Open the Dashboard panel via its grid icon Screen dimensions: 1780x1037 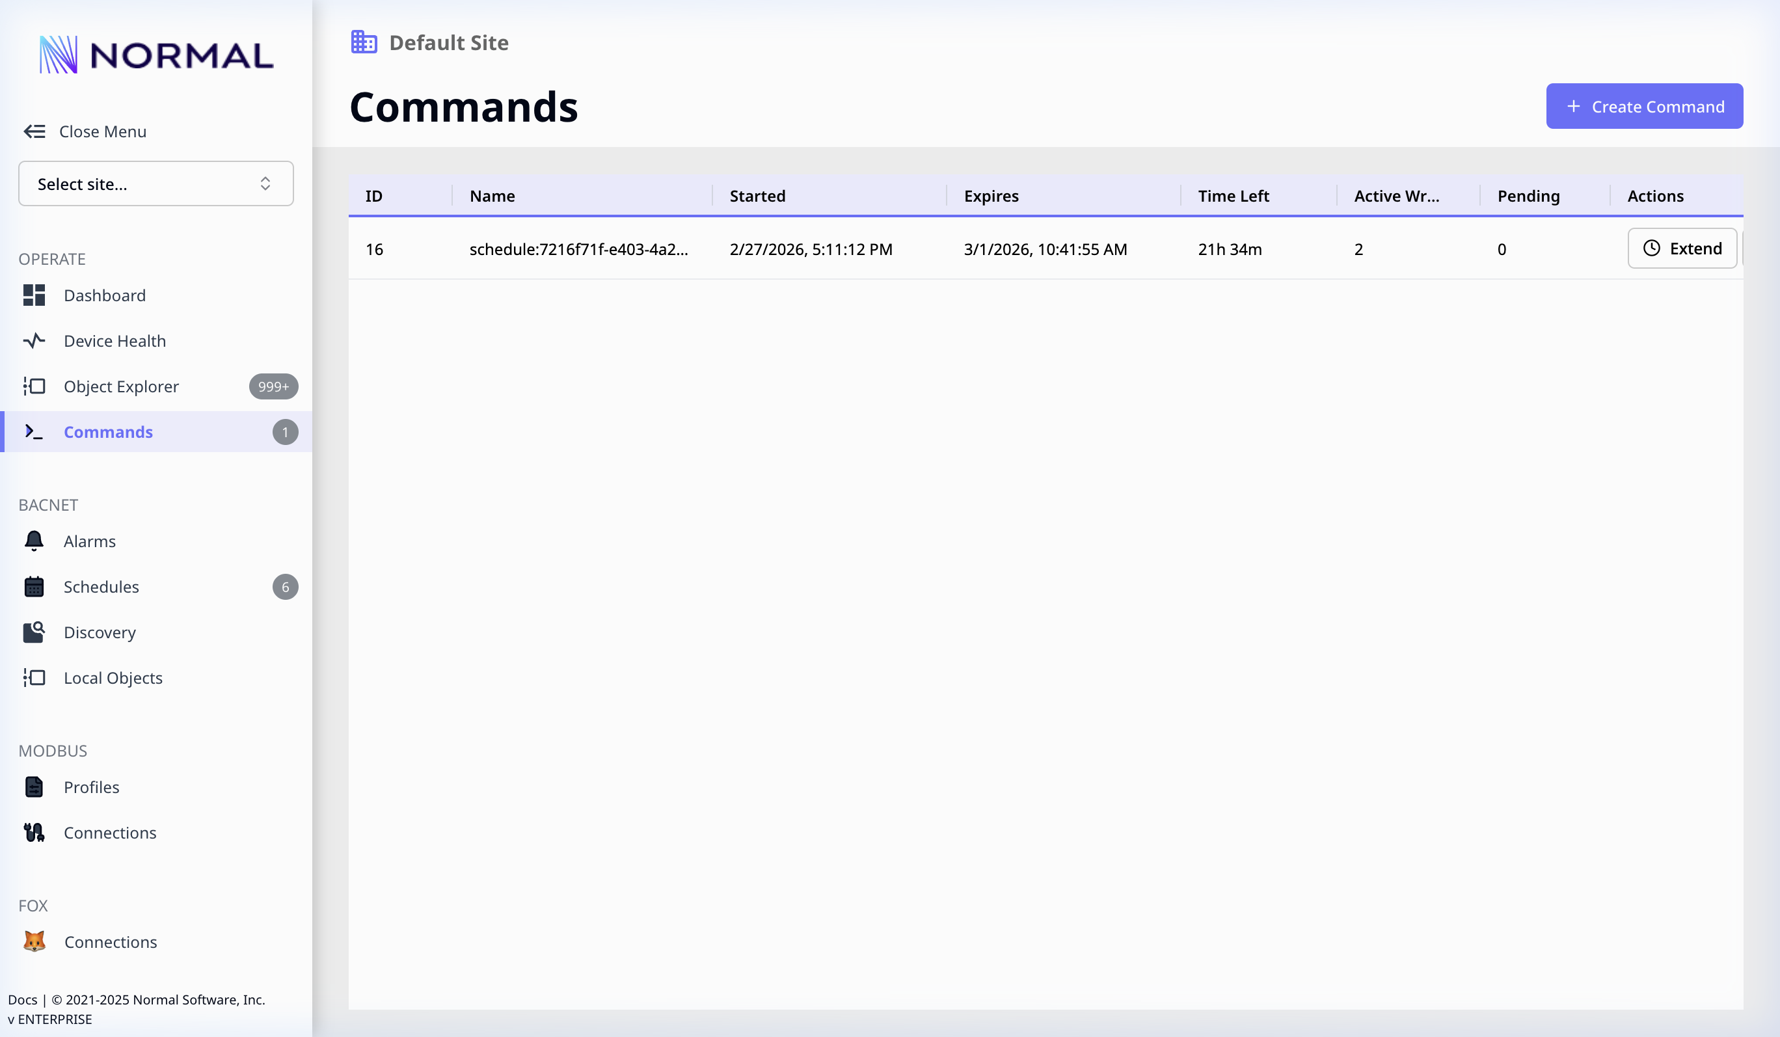[34, 295]
